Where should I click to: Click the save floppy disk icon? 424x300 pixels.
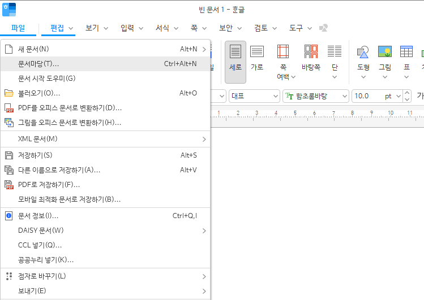(x=9, y=155)
